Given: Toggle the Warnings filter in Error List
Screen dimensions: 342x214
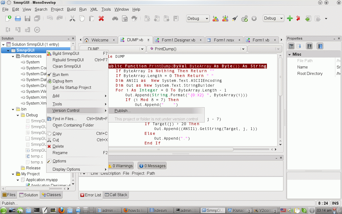Looking at the screenshot, I should (120, 166).
